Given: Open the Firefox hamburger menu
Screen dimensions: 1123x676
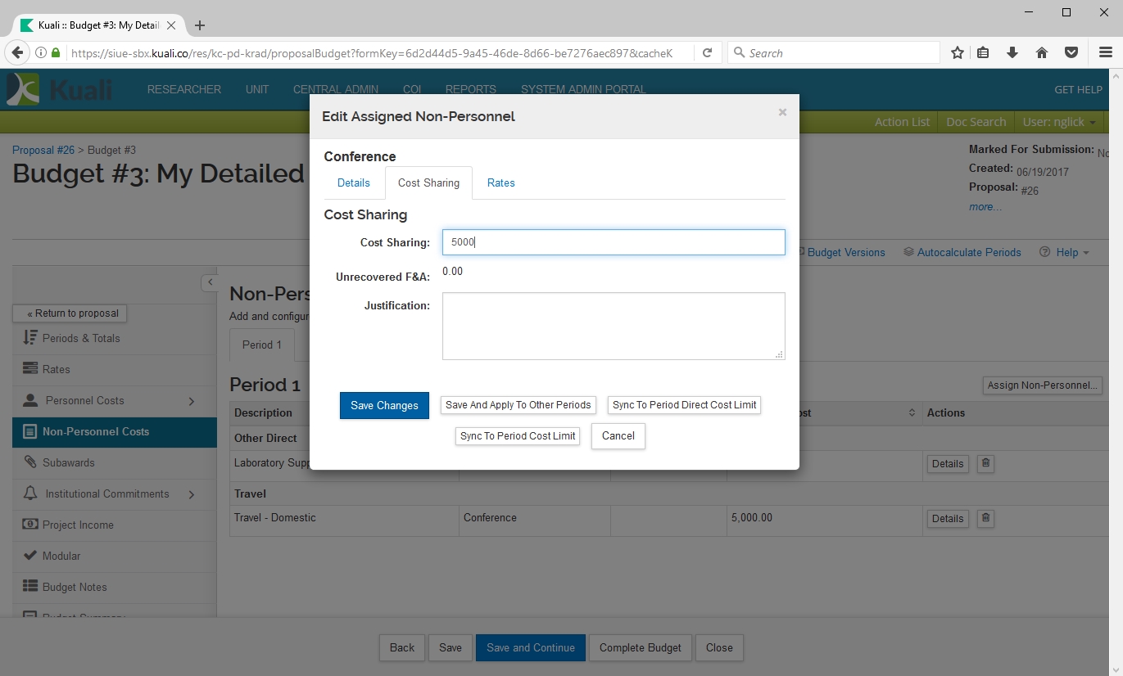Looking at the screenshot, I should coord(1105,53).
